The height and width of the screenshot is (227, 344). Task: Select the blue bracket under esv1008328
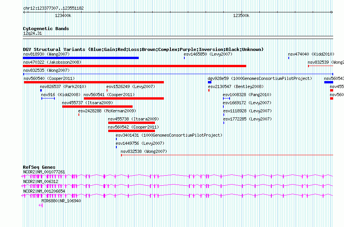click(226, 98)
